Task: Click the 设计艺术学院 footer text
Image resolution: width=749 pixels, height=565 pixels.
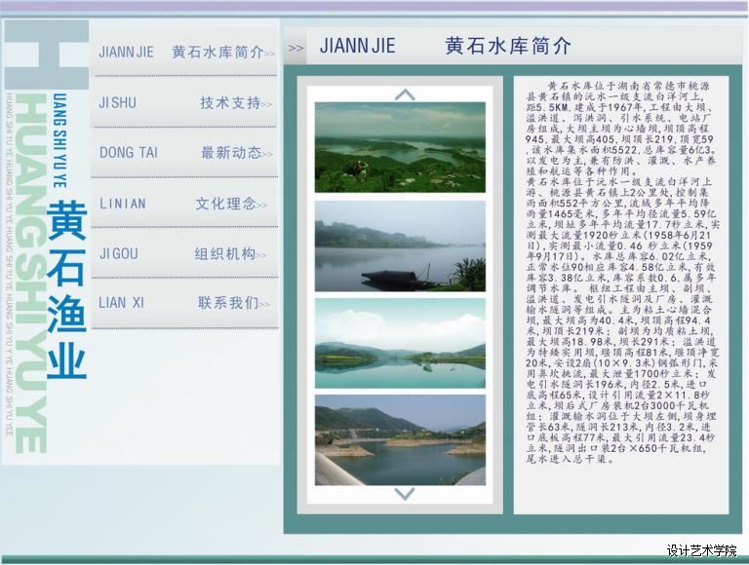Action: pos(701,550)
